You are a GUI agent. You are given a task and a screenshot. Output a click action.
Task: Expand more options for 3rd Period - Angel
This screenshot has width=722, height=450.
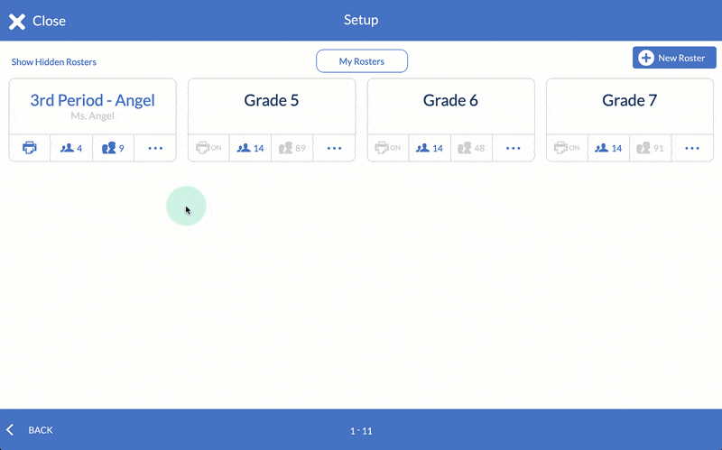pyautogui.click(x=155, y=148)
